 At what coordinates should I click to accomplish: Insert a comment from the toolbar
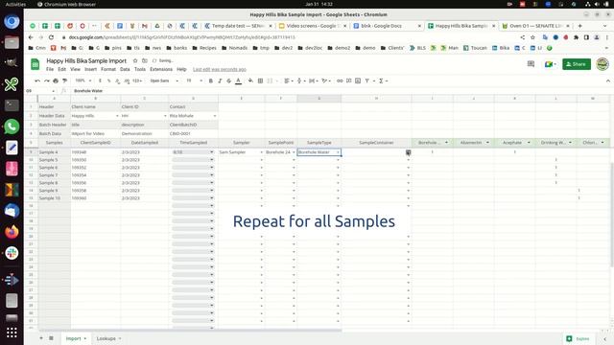click(348, 80)
